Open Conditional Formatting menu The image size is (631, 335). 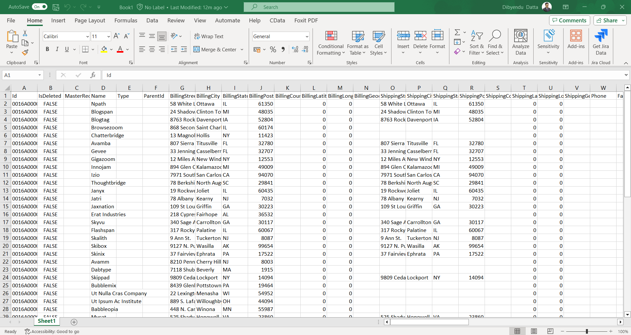click(331, 43)
